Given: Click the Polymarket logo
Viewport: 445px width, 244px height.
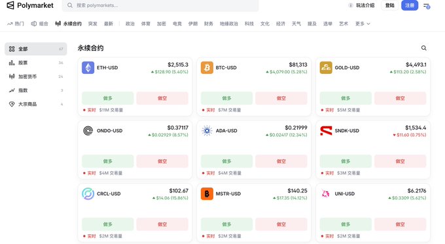Looking at the screenshot, I should [x=30, y=5].
